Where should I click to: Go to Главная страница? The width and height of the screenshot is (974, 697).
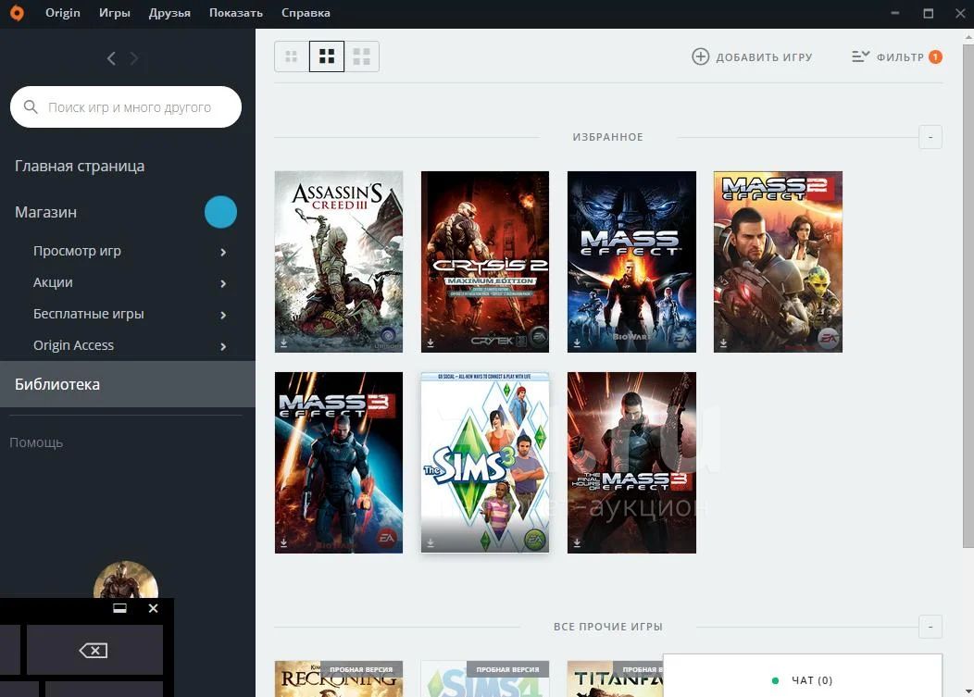(x=80, y=166)
